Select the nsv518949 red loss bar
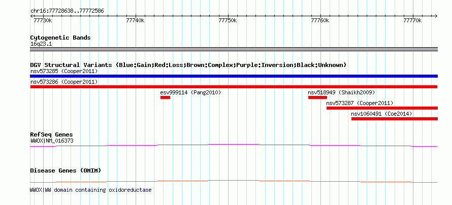This screenshot has width=452, height=205. coord(317,97)
